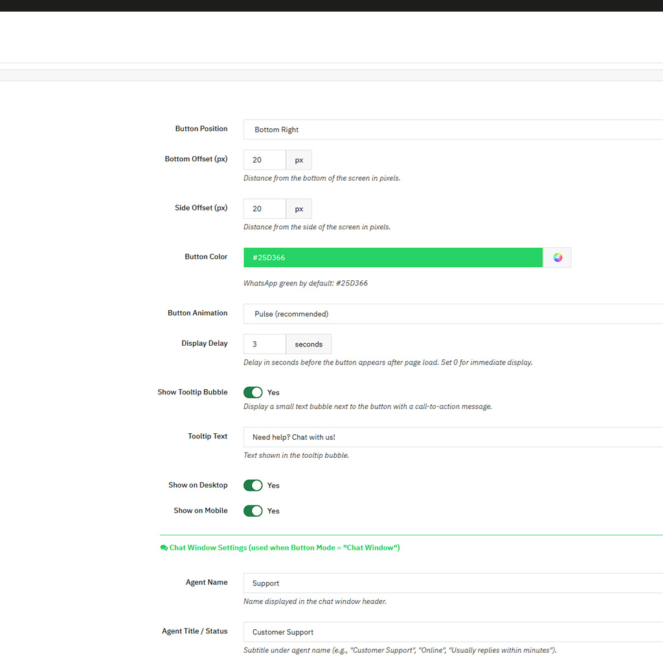The width and height of the screenshot is (663, 663).
Task: Disable the Show on Desktop switch
Action: [x=253, y=486]
